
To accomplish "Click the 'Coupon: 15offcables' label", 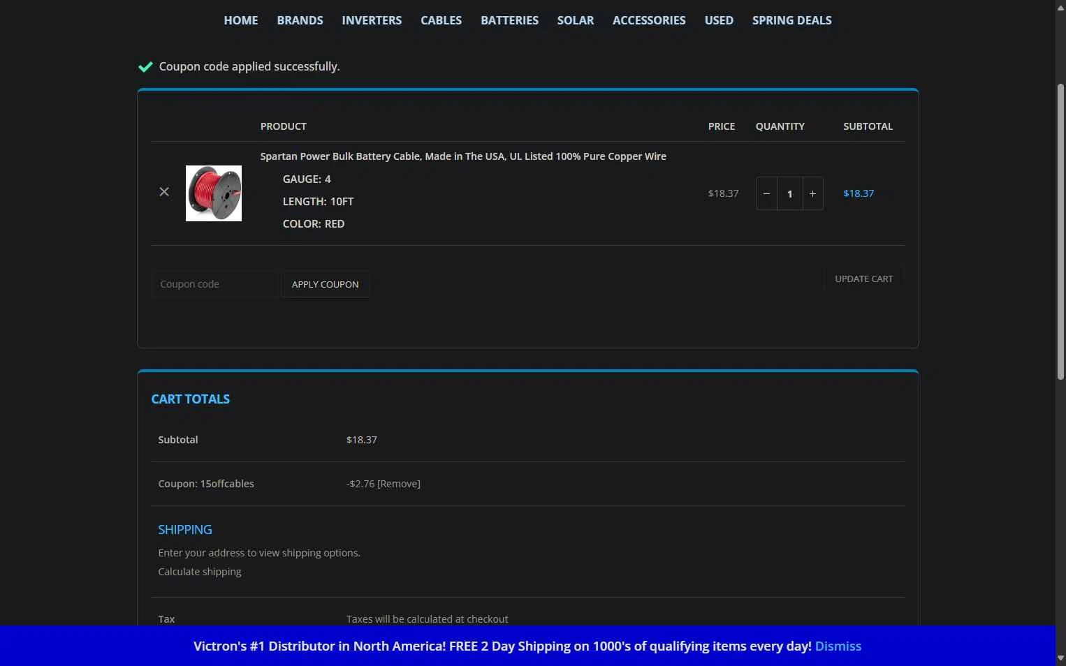I will tap(206, 484).
